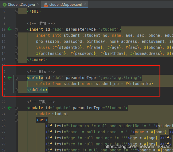173x152 pixels.
Task: Click the gutter arrow on line 23
Action: [9, 108]
